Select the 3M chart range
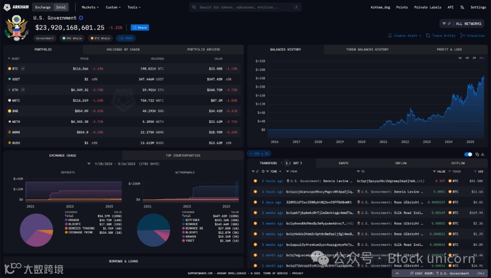 click(474, 58)
